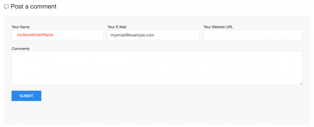Focus the Your E-Mail input field
Screen dimensions: 314x127
pos(153,35)
